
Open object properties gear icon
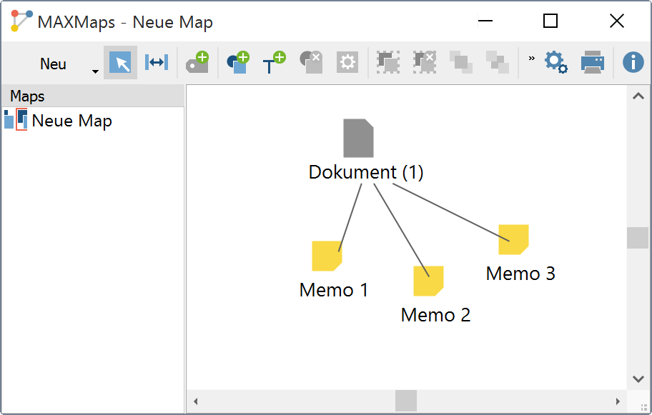point(347,62)
